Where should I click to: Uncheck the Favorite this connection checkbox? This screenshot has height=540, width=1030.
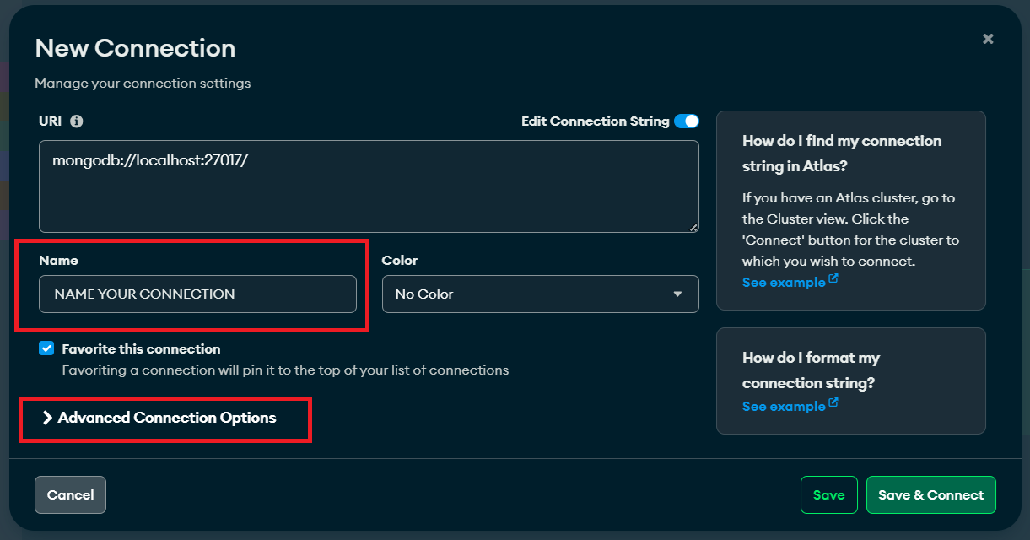click(46, 348)
